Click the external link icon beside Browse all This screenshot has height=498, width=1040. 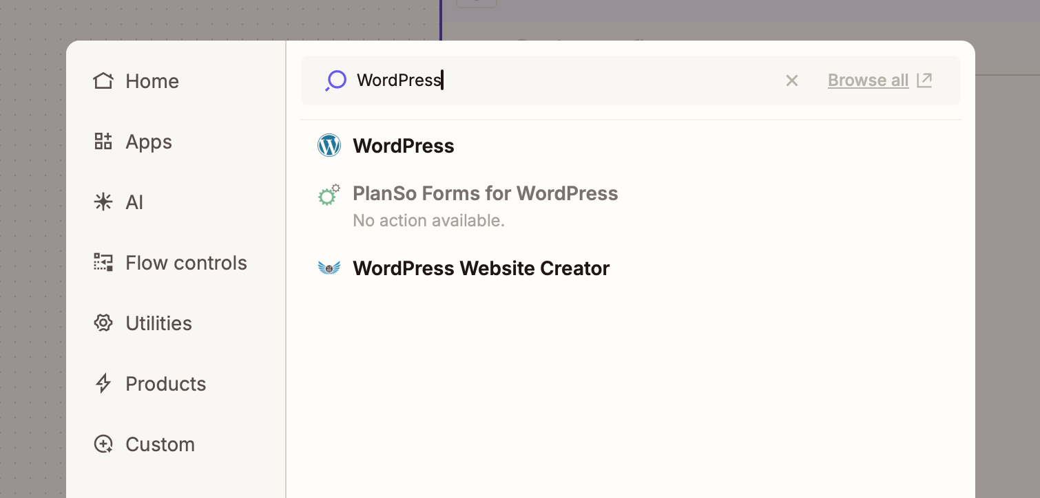[x=924, y=80]
